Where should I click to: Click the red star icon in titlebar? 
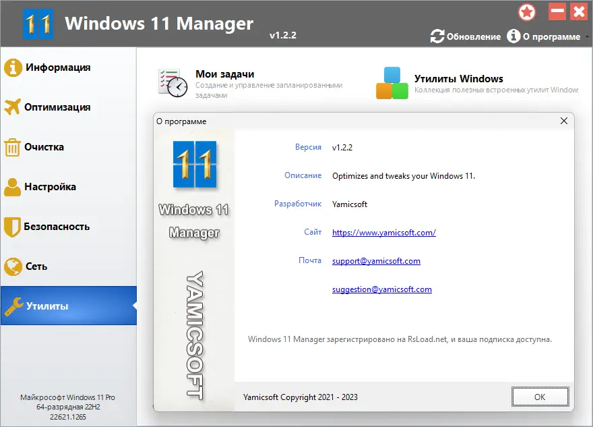click(527, 12)
